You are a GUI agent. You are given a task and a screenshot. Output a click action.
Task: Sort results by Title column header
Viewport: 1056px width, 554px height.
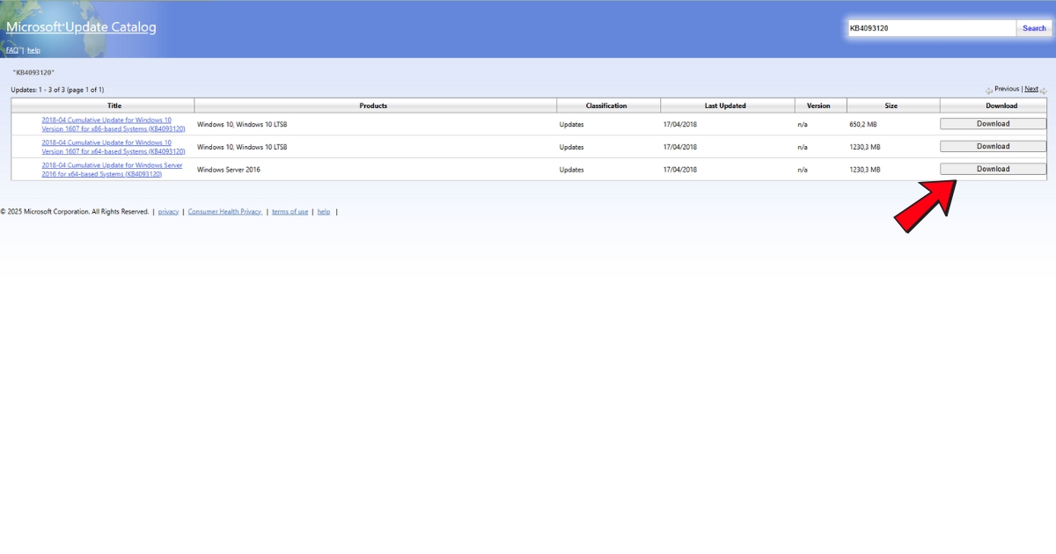tap(114, 106)
